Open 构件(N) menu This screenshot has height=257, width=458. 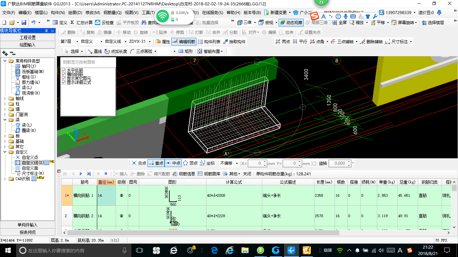[x=58, y=12]
